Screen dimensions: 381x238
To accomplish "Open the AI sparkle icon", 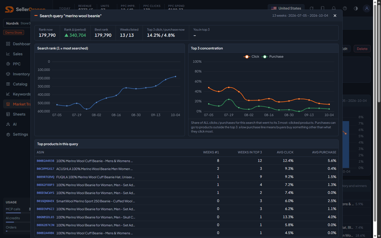I will pyautogui.click(x=8, y=124).
